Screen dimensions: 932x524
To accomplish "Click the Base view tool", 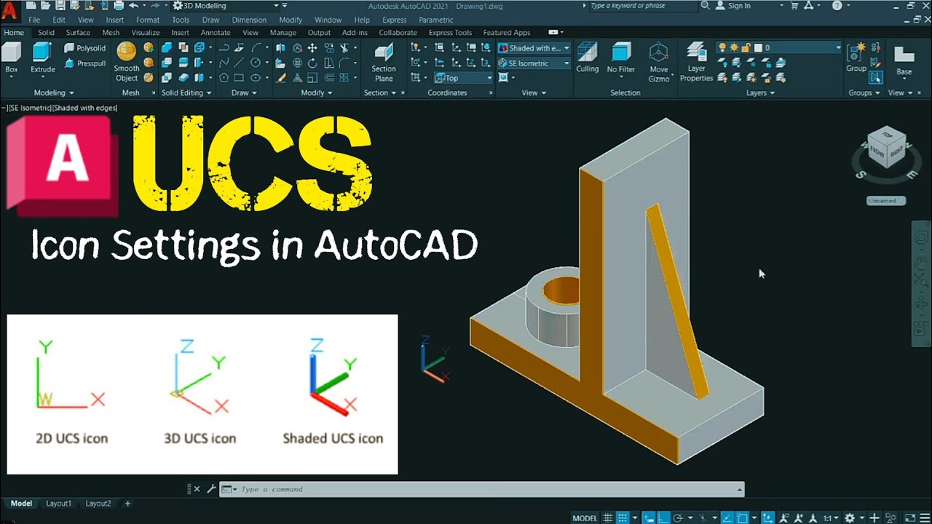I will [904, 61].
